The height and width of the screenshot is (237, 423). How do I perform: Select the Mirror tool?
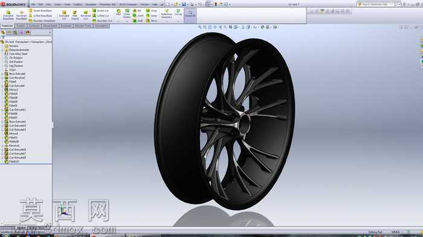(x=151, y=21)
